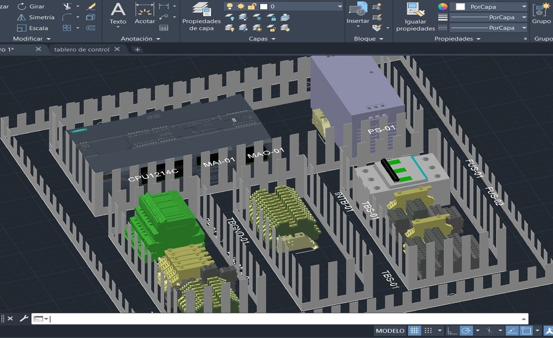Viewport: 553px width, 338px height.
Task: Open a new drawing tab with plus
Action: pyautogui.click(x=137, y=49)
